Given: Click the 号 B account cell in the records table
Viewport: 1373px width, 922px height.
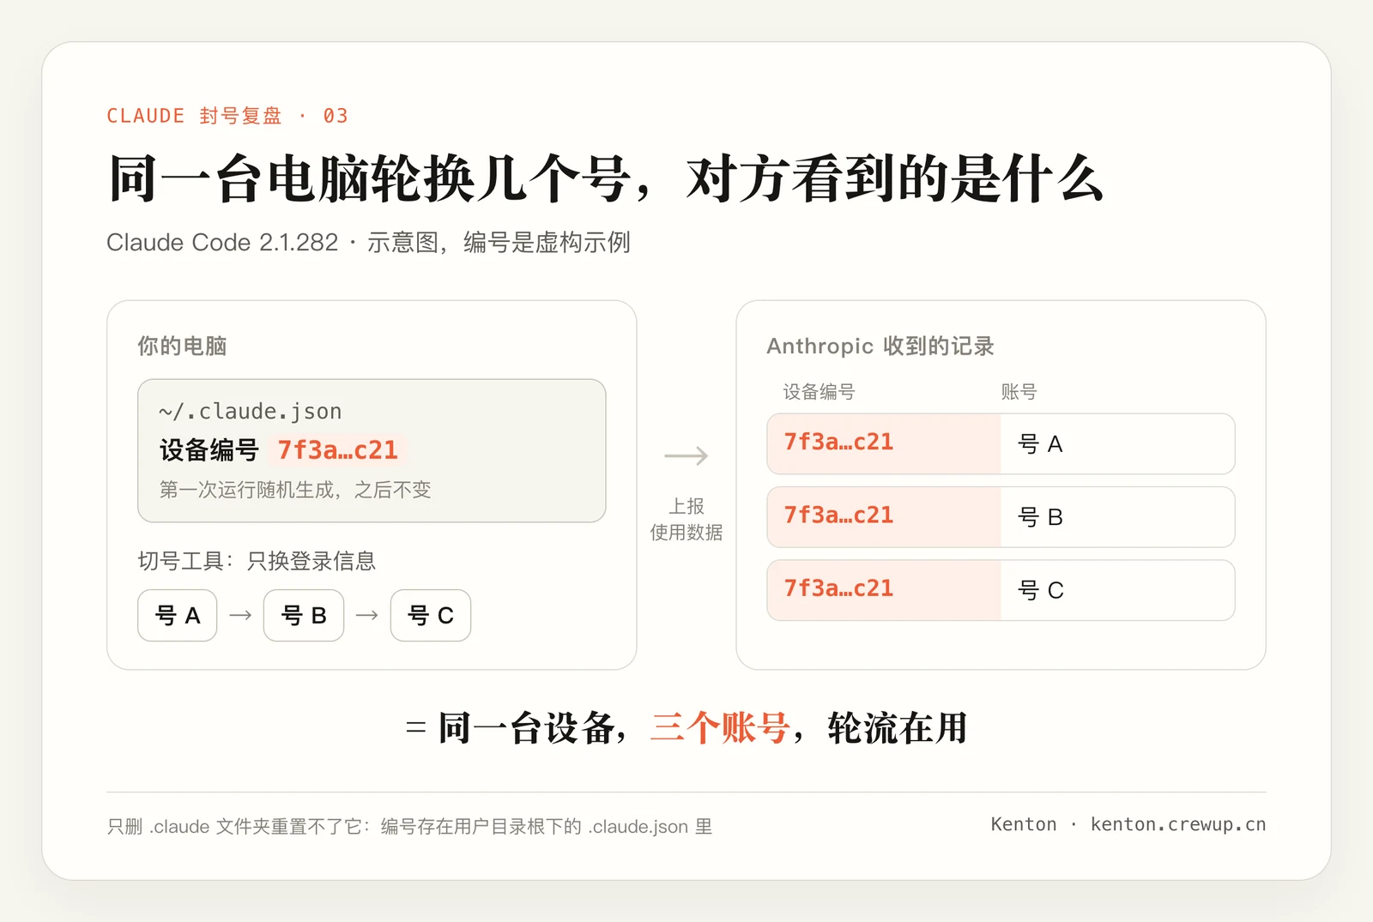Looking at the screenshot, I should 1117,517.
